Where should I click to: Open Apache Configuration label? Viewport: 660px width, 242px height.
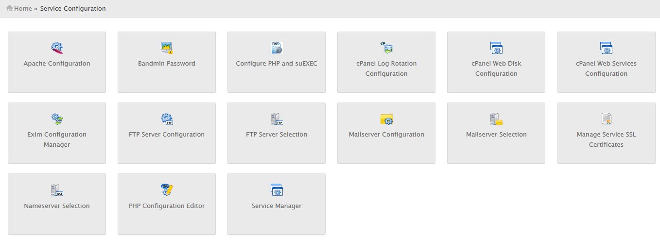pyautogui.click(x=57, y=64)
